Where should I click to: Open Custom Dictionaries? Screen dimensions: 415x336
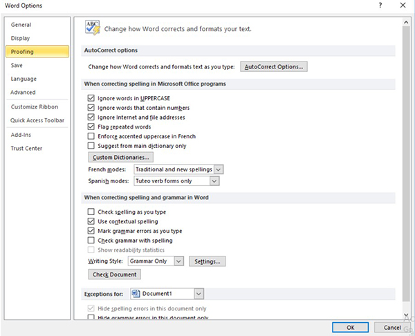120,157
